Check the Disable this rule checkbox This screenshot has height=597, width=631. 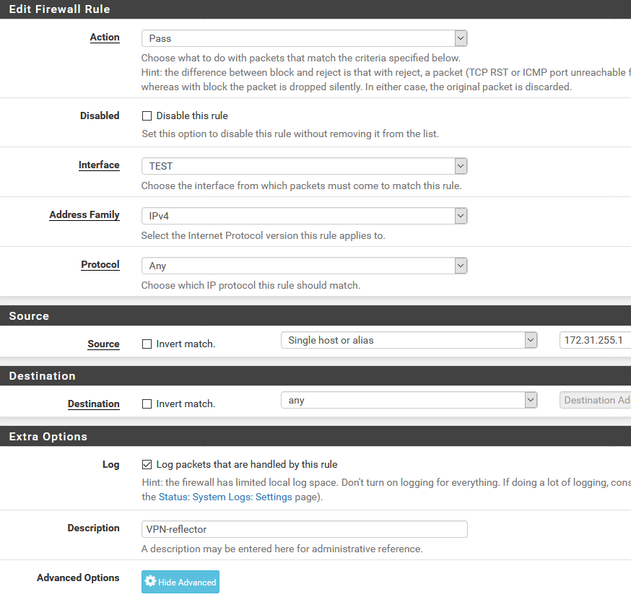(147, 116)
